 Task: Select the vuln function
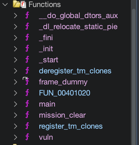[46, 137]
